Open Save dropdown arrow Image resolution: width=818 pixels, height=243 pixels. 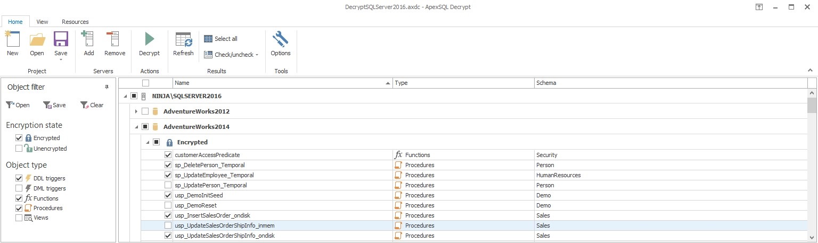tap(61, 59)
